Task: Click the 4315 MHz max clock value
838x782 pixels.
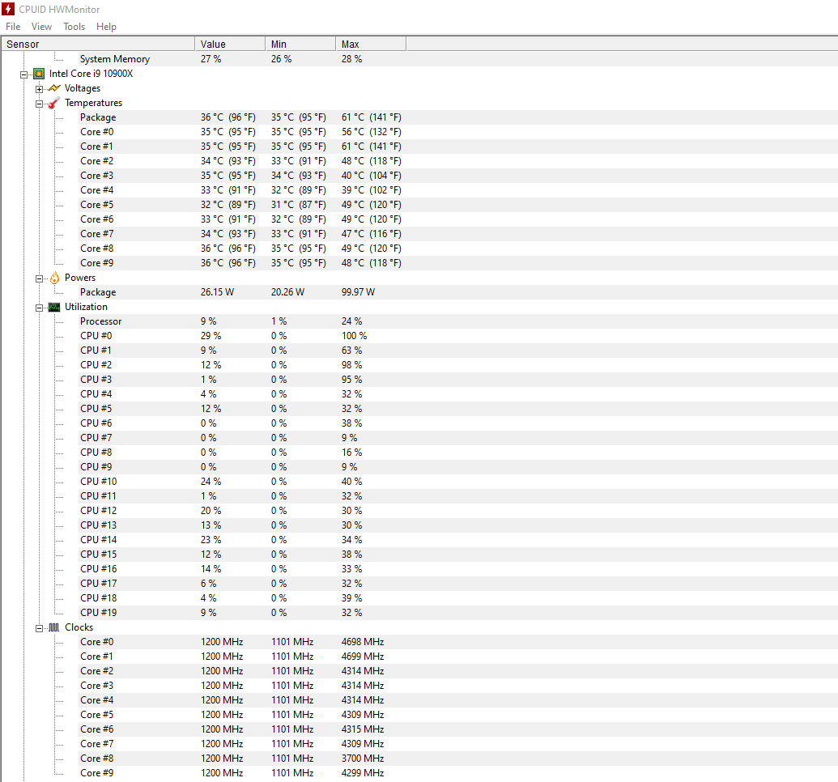Action: point(363,729)
